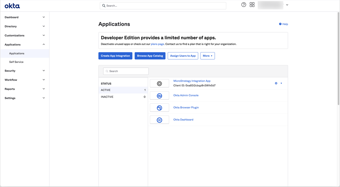This screenshot has height=187, width=340.
Task: Open the apps grid icon
Action: [x=252, y=5]
